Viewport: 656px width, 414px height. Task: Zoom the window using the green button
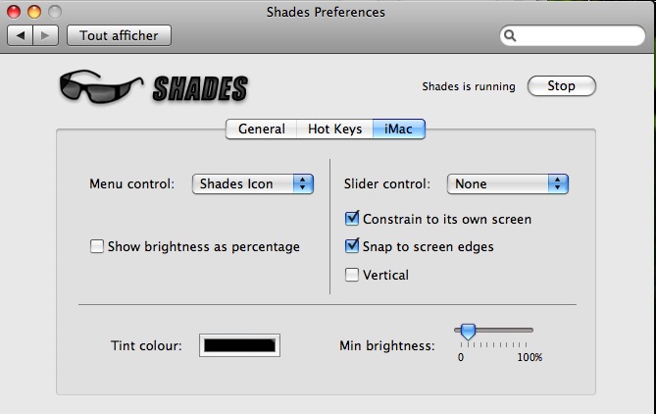[x=53, y=12]
